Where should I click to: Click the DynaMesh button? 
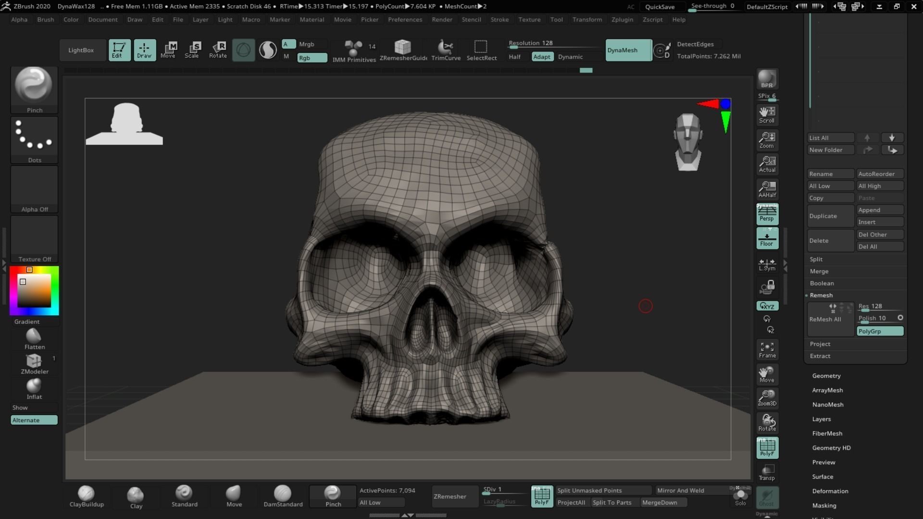pos(628,50)
